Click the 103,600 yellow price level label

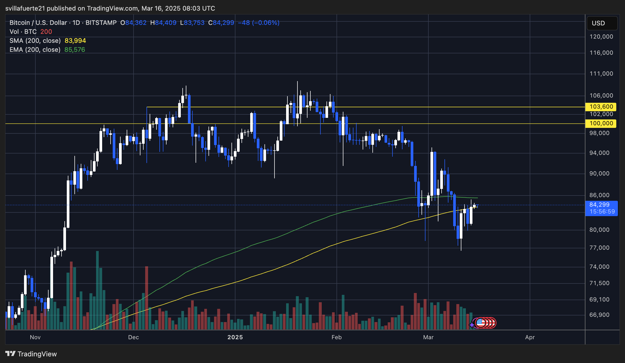point(601,106)
